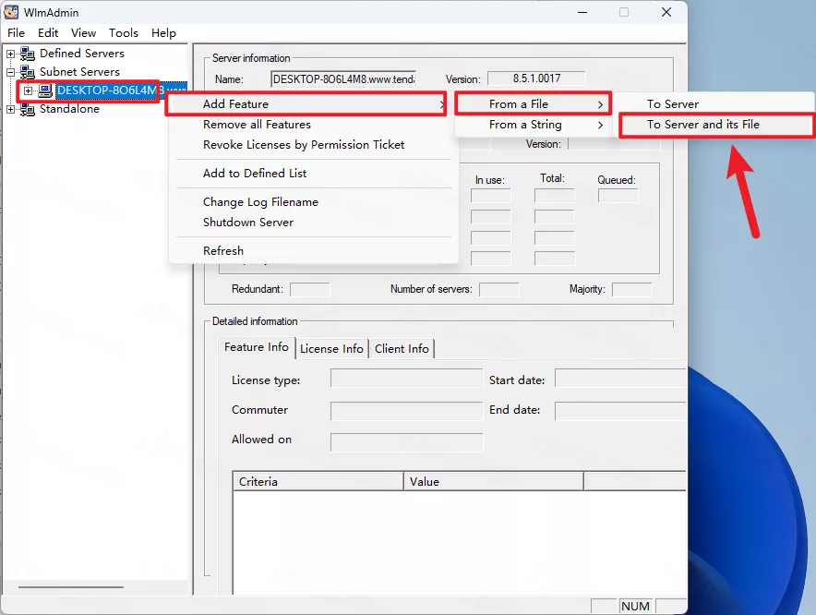816x615 pixels.
Task: Click the DESKTOP-8O6L4M8 server computer icon
Action: (45, 90)
